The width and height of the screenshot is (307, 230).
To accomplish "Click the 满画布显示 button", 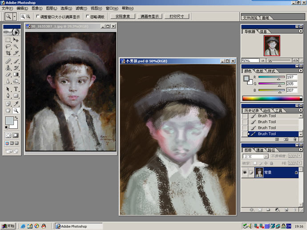I will (150, 16).
